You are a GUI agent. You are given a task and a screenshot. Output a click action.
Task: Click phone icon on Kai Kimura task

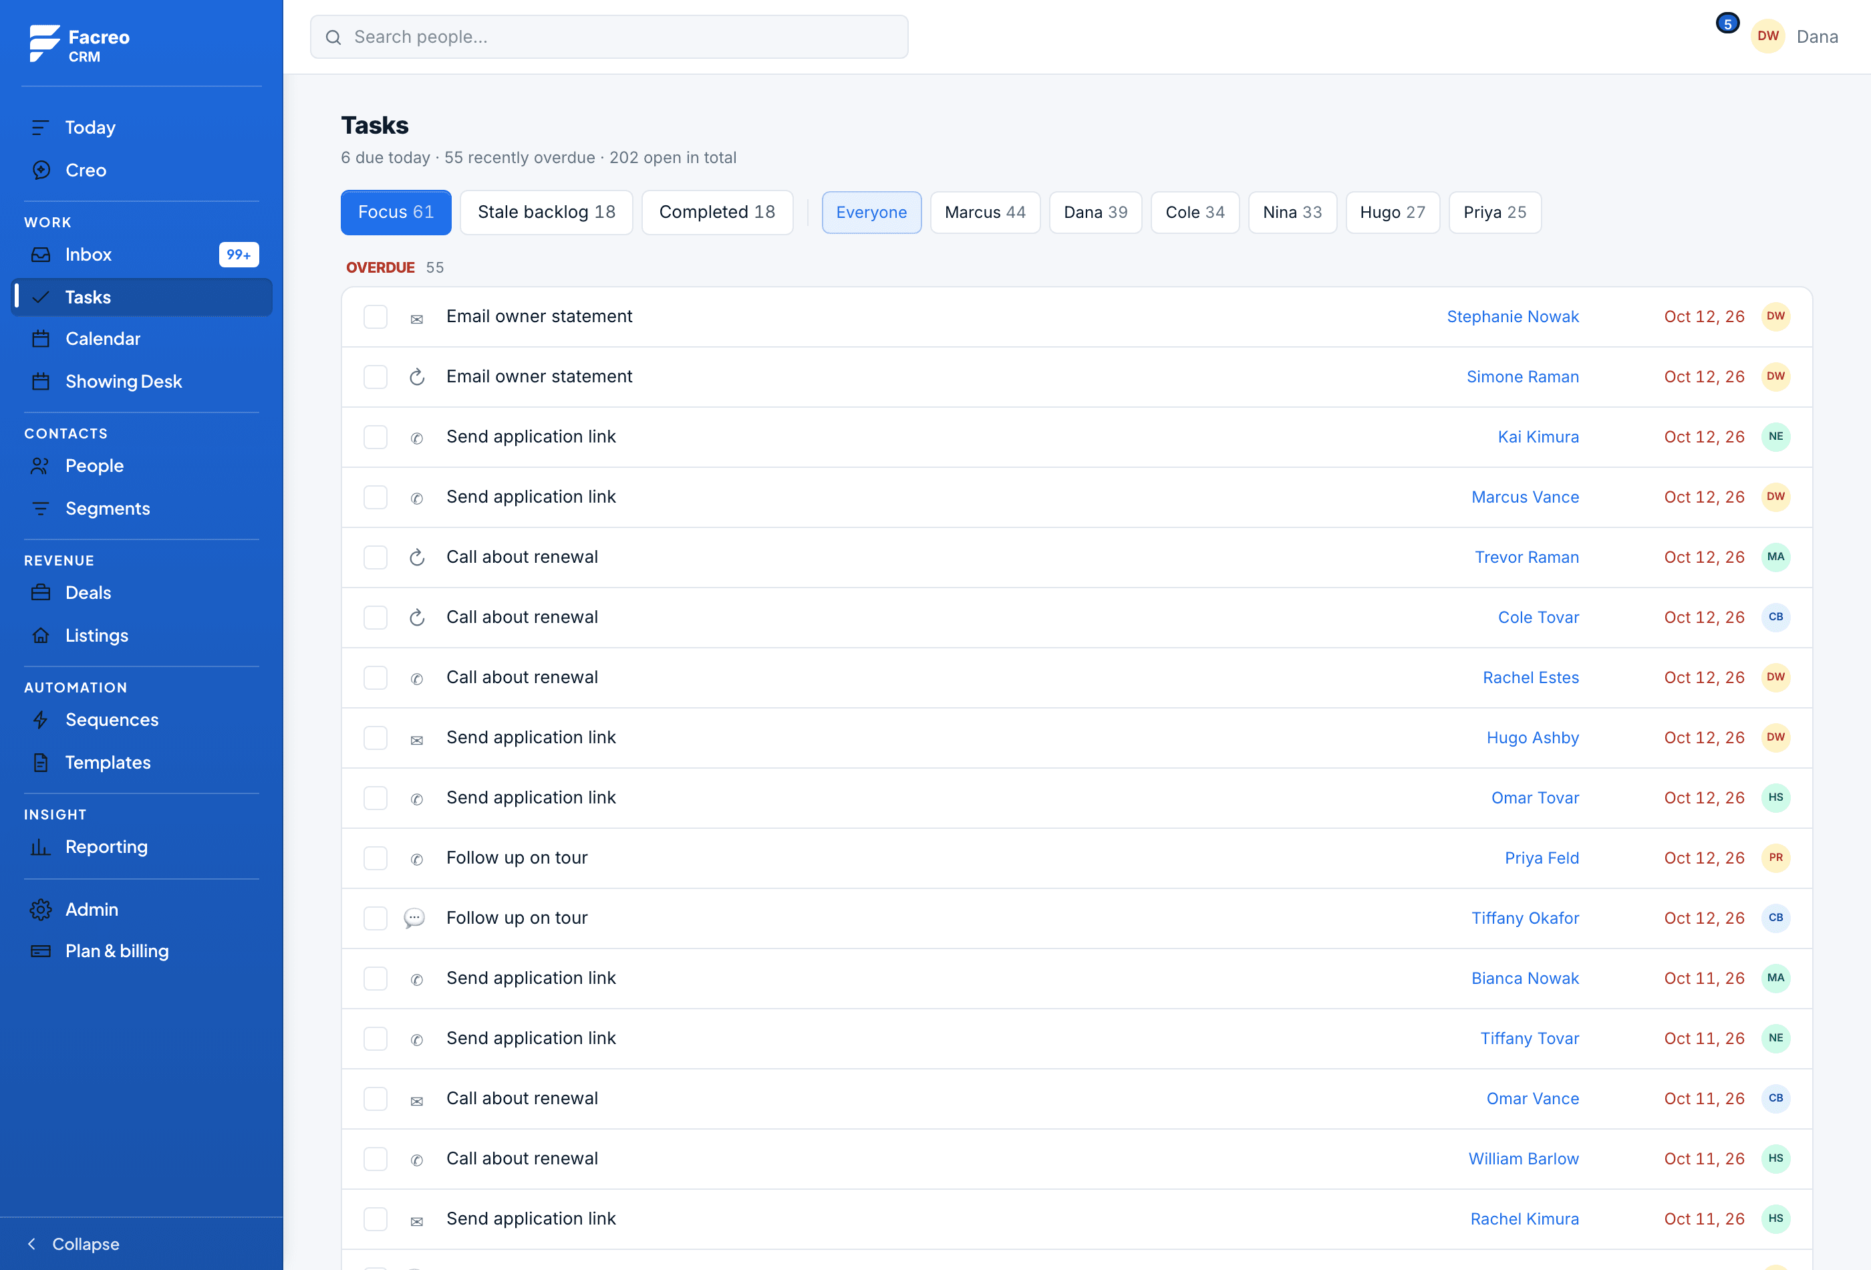(x=416, y=439)
